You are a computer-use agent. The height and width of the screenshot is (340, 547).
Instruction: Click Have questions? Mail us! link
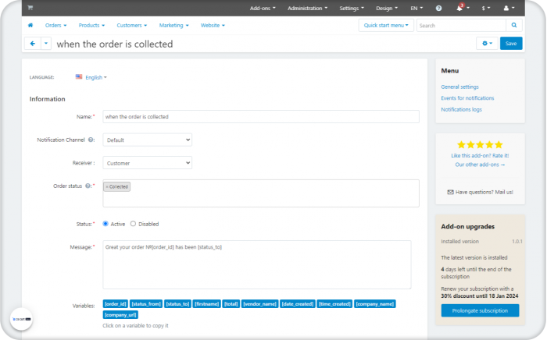[480, 192]
